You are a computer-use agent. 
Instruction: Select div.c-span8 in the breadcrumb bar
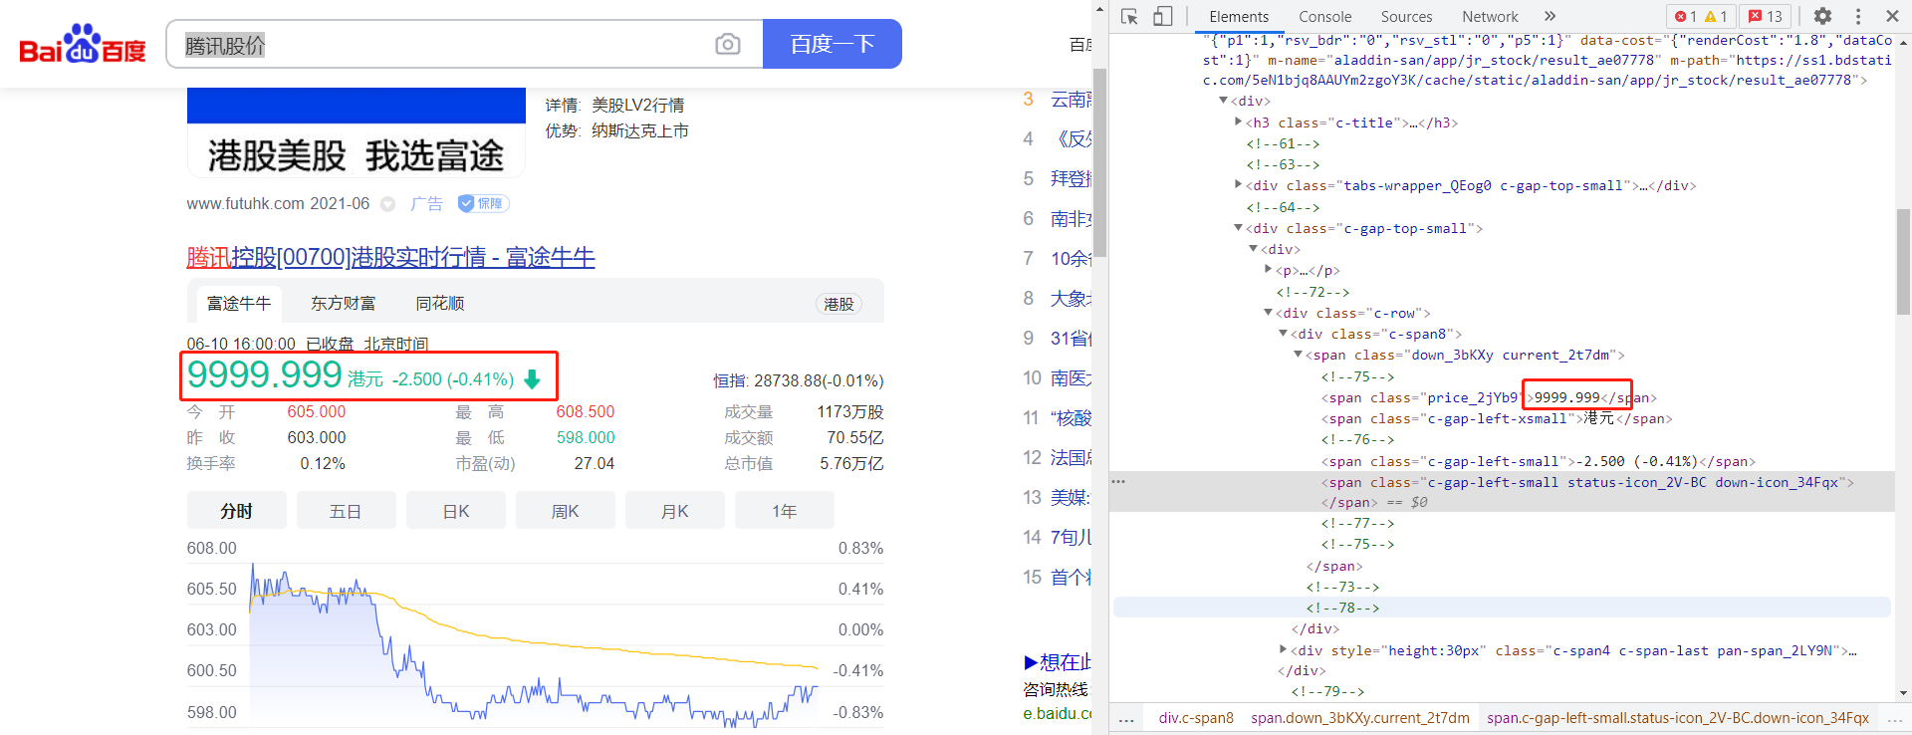(x=1196, y=718)
